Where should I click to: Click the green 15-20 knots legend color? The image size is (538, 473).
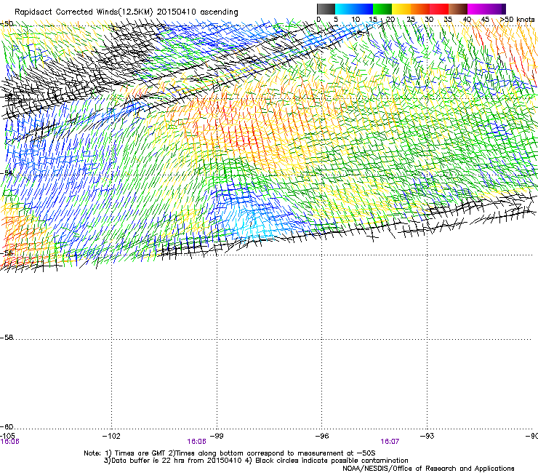click(382, 9)
